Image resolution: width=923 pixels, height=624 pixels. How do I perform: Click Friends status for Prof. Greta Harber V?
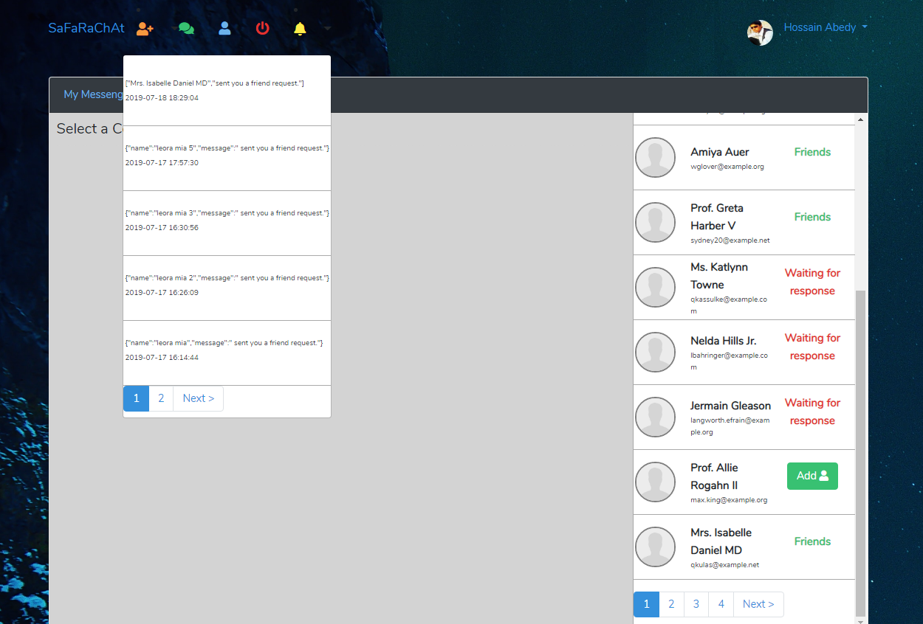[x=812, y=217]
